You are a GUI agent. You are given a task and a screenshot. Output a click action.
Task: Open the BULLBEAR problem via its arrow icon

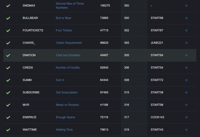186,18
